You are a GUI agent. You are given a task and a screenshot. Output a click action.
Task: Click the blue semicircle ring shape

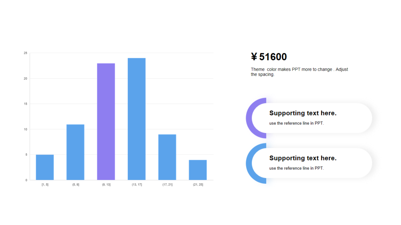[x=256, y=163]
